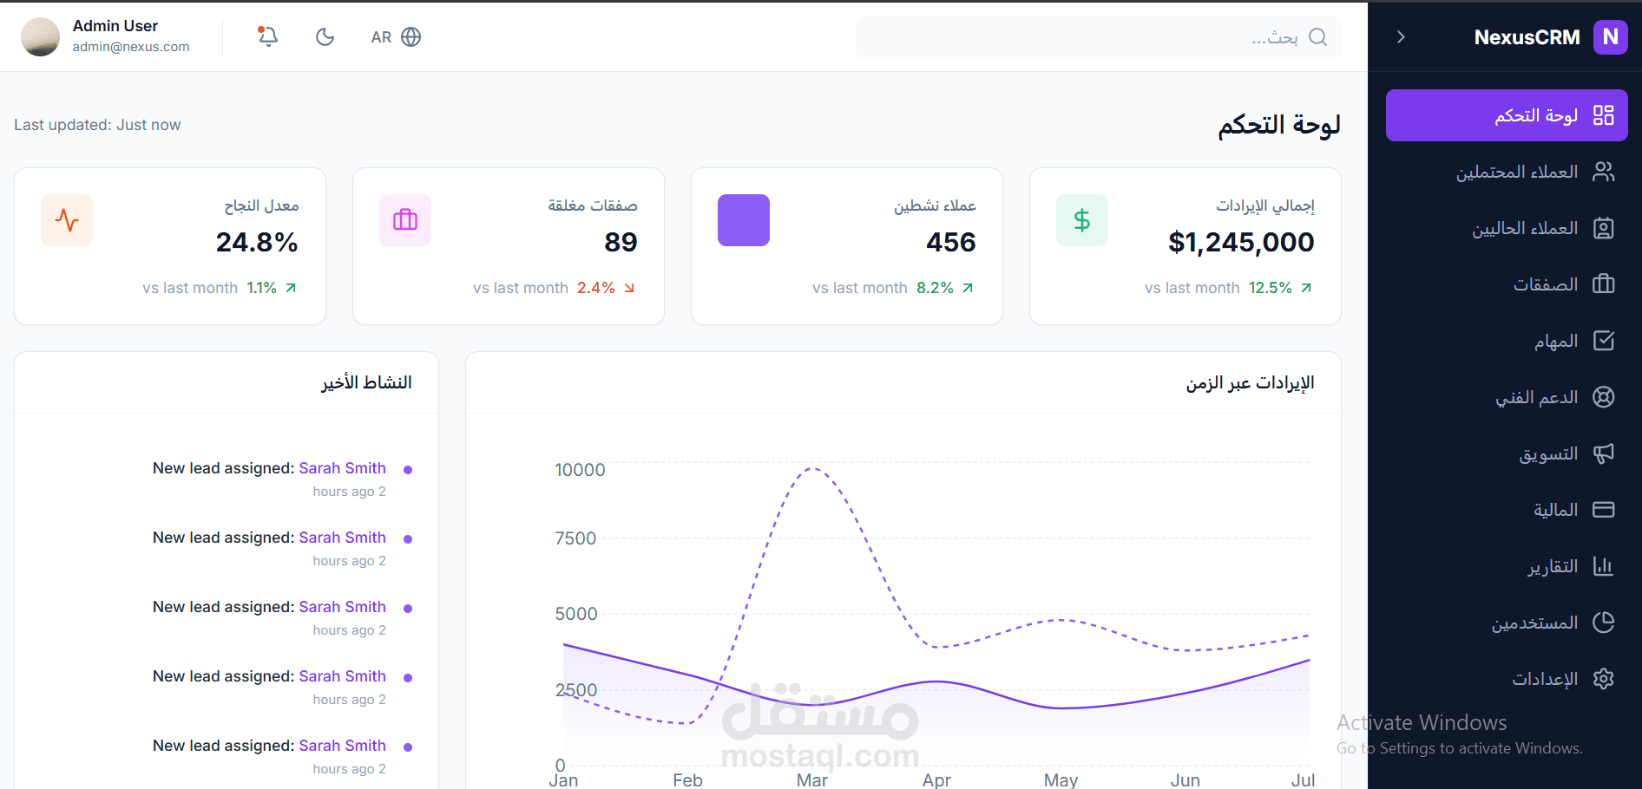Screen dimensions: 1642x789
Task: Click the Sarah Smith lead link
Action: tap(342, 468)
